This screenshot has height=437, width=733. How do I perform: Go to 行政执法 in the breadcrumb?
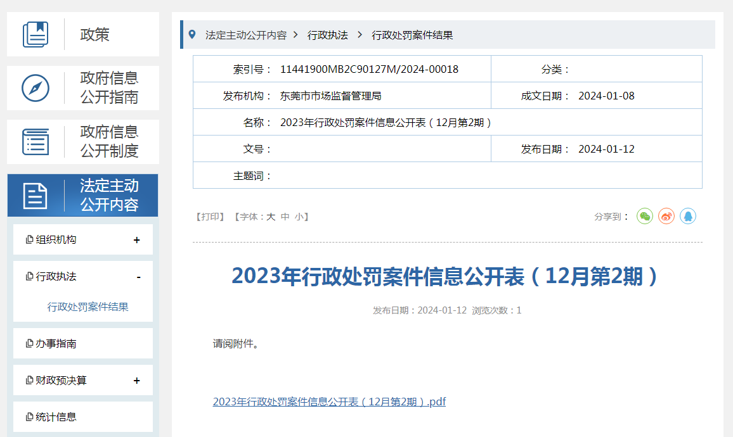tap(328, 35)
